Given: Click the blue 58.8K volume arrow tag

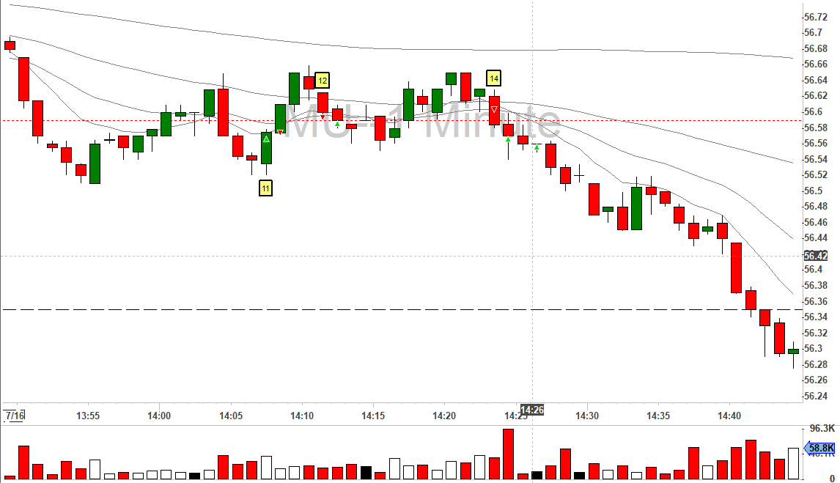Looking at the screenshot, I should [x=820, y=449].
